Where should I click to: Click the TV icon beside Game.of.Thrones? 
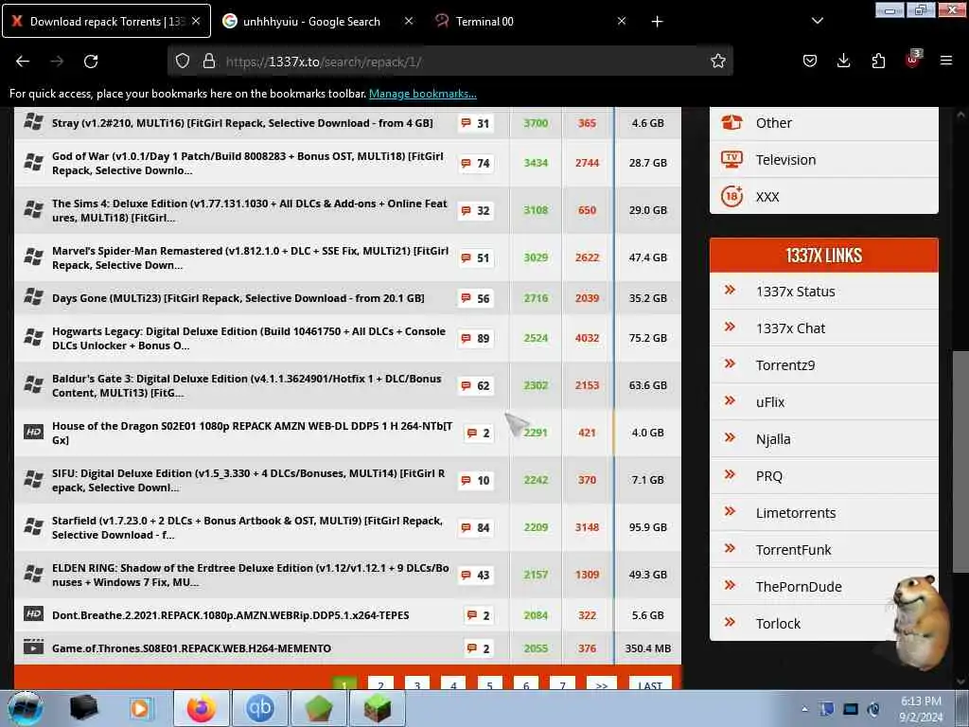[33, 647]
